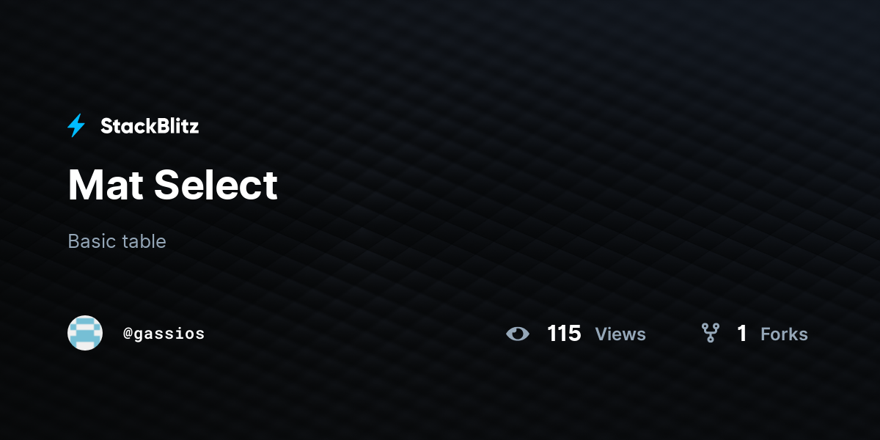Screen dimensions: 880x440
Task: Click the letter B in StackBlitz
Action: (x=160, y=126)
